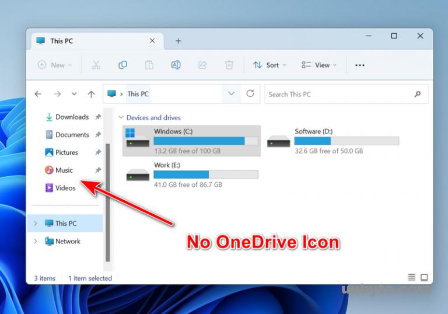448x314 pixels.
Task: Select the Software (D:) drive
Action: [332, 141]
